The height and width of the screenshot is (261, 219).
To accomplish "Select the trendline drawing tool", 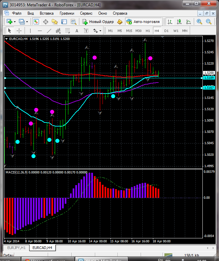I will (49, 31).
